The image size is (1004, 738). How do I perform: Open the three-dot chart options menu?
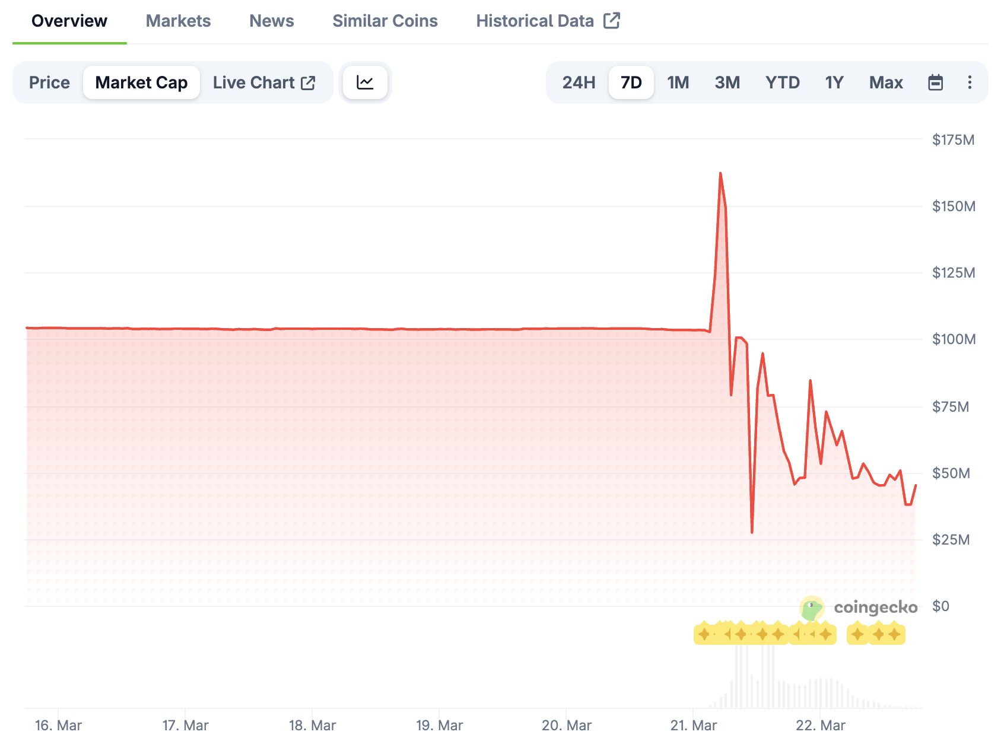970,82
